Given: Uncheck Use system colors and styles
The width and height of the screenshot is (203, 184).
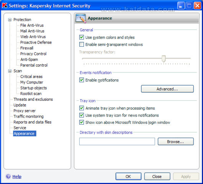Looking at the screenshot, I should click(82, 37).
